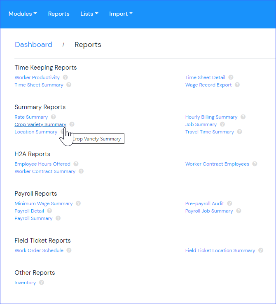Viewport: 276px width, 304px height.
Task: Click help icon beside Wage Record Export
Action: (237, 85)
